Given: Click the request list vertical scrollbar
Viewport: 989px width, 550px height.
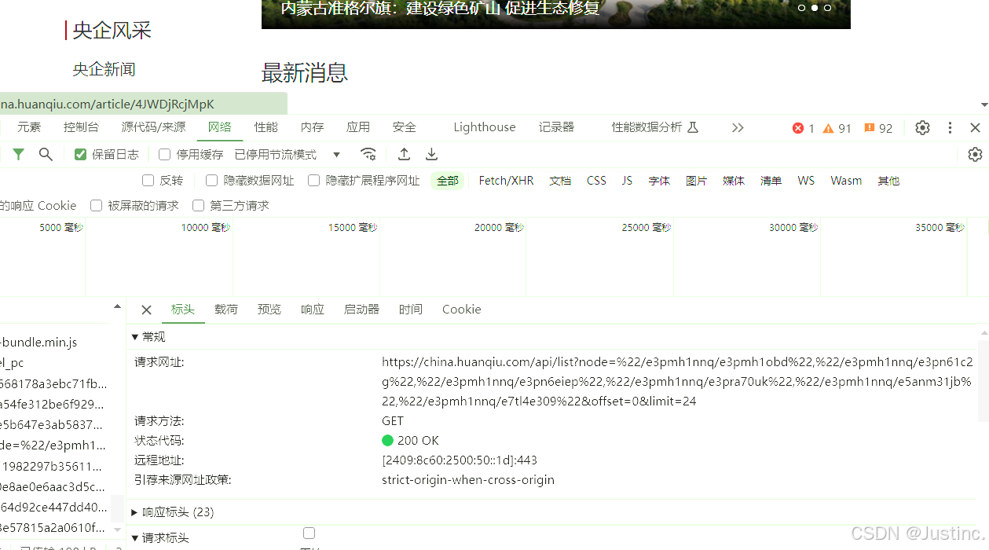Looking at the screenshot, I should pos(117,508).
